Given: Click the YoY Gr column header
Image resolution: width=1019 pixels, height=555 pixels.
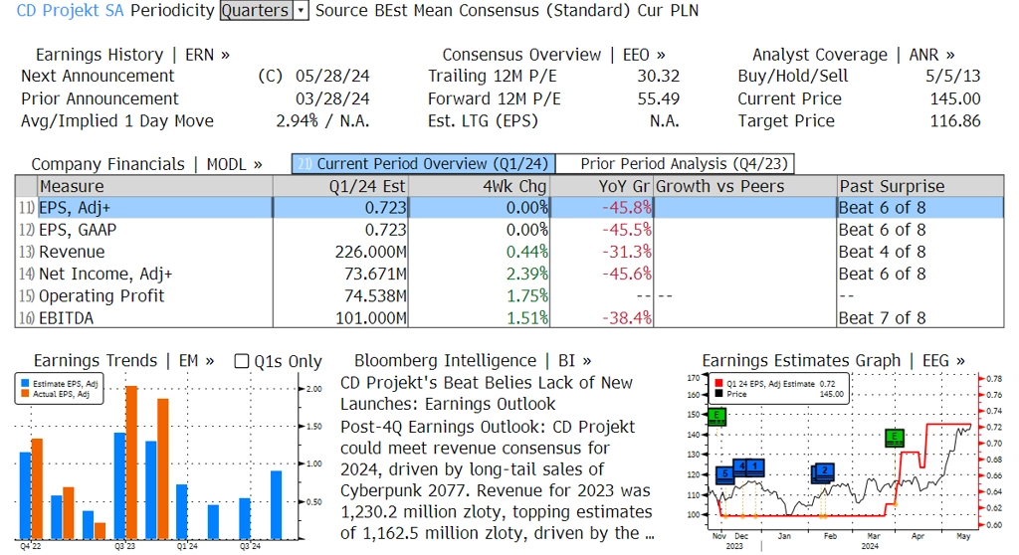Looking at the screenshot, I should click(x=601, y=187).
